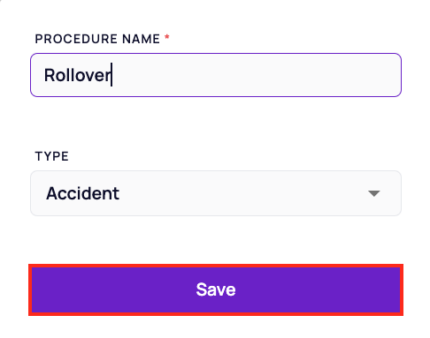Select the Accident type combo box
The width and height of the screenshot is (430, 338).
[x=216, y=193]
